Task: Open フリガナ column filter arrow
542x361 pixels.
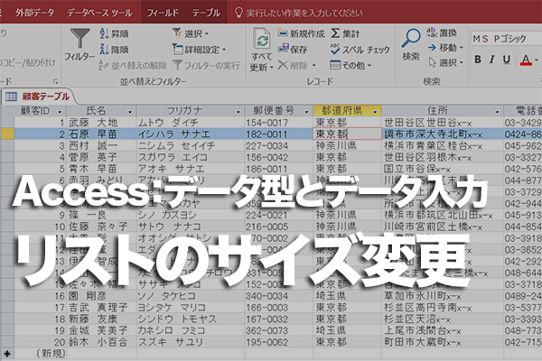Action: 238,112
